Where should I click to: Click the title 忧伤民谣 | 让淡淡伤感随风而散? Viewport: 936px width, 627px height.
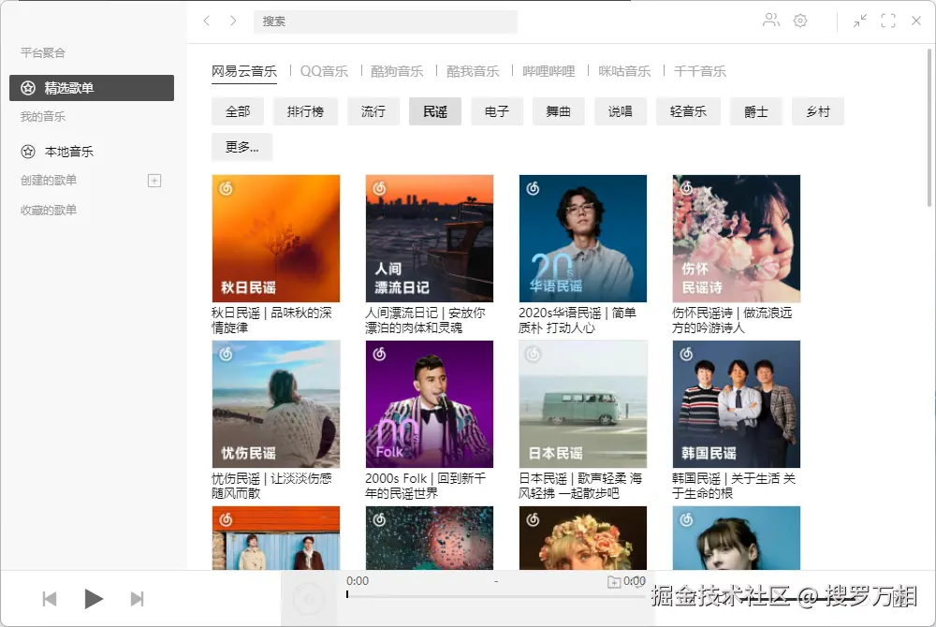click(271, 487)
